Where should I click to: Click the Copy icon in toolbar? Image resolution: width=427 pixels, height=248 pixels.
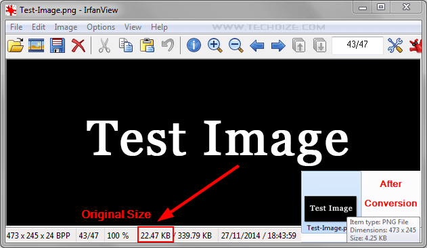[x=126, y=45]
